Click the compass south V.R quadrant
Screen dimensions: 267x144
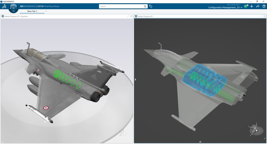pyautogui.click(x=14, y=11)
